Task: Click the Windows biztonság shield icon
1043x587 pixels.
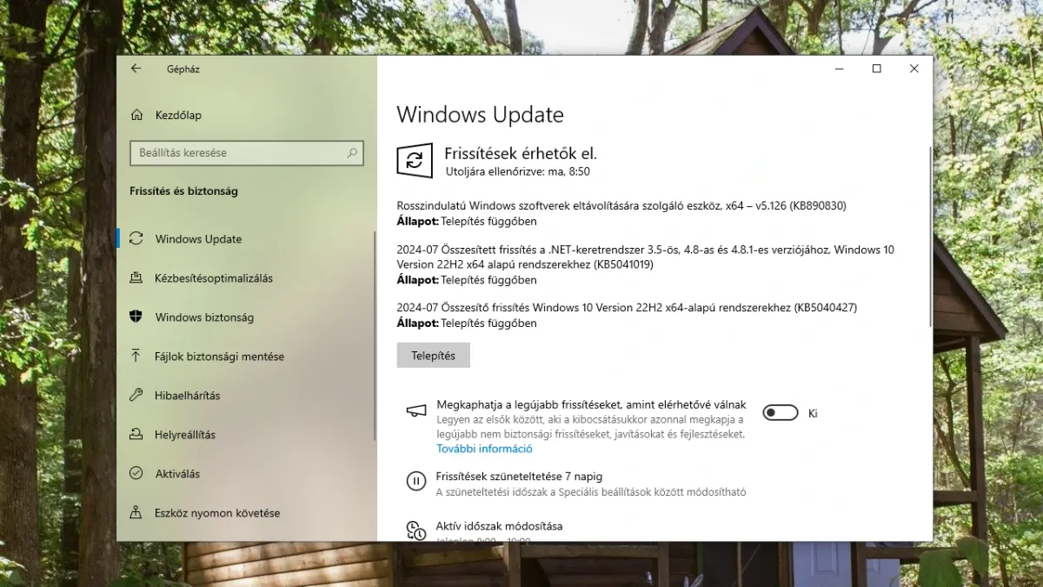Action: [x=136, y=317]
